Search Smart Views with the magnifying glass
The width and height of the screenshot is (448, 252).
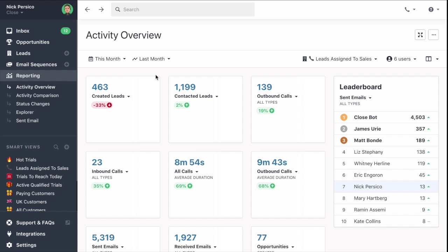click(x=56, y=147)
